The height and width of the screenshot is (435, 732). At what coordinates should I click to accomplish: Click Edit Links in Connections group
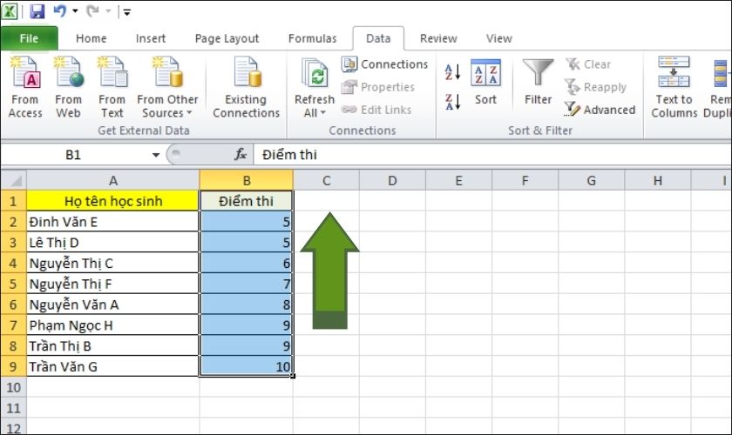click(376, 110)
